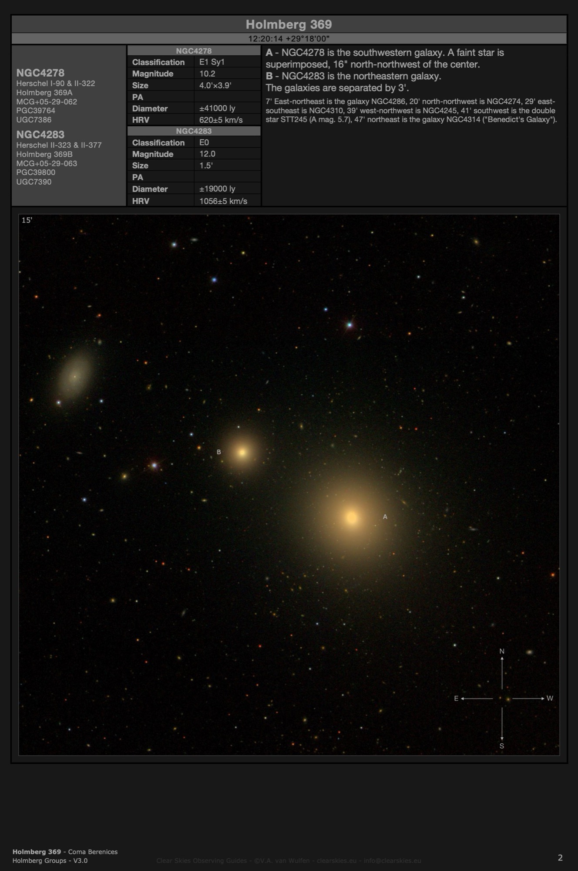
Task: Select the HRV value 620±5 km/s
Action: 221,120
